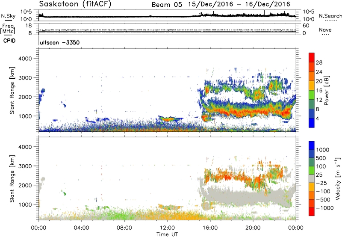Click the power colorbar blue segment below 4
Image resolution: width=342 pixels, height=237 pixels.
tap(312, 124)
